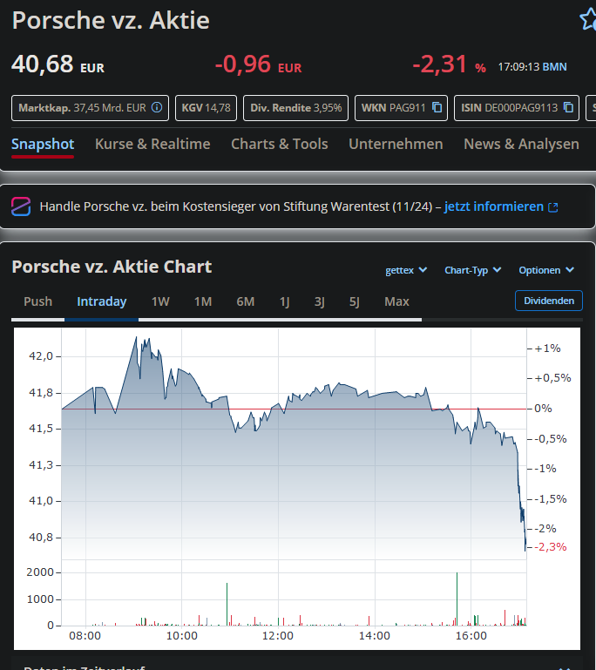The image size is (596, 670).
Task: Open the Charts & Tools tab
Action: pos(279,144)
